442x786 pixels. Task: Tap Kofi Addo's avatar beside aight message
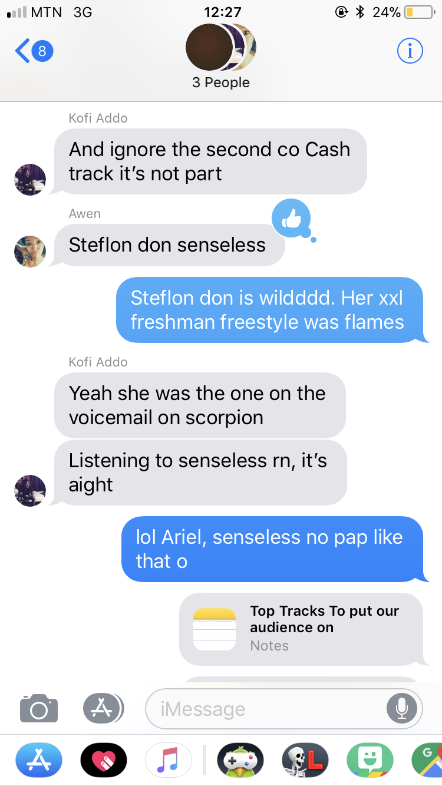click(x=30, y=490)
